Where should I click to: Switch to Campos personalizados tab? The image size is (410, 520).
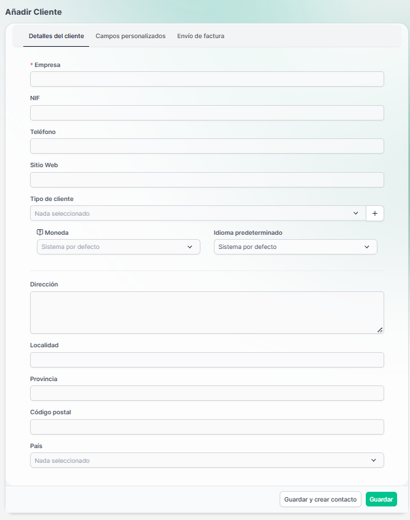[130, 36]
